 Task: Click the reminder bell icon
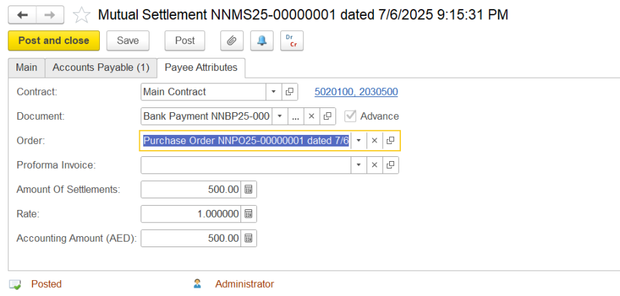click(262, 41)
